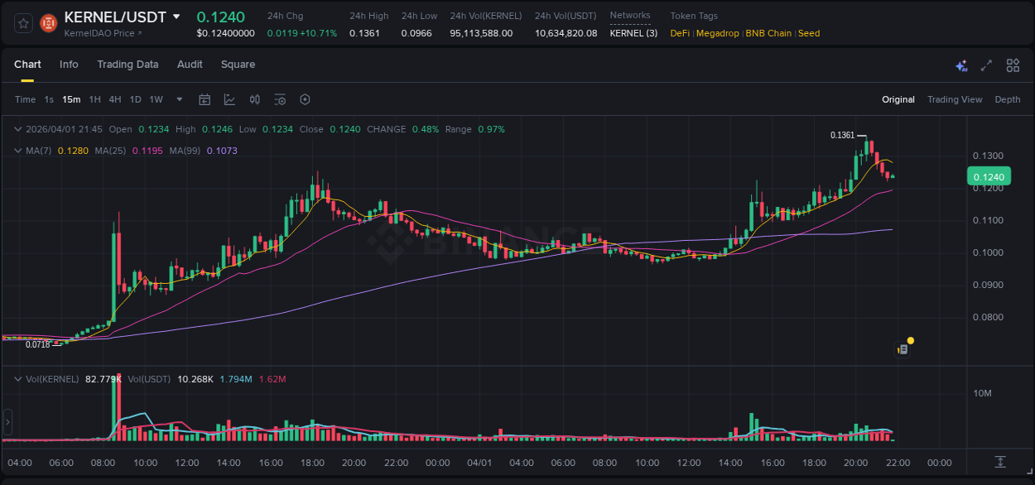Screen dimensions: 1035x485
Task: Open the Depth chart view
Action: (1007, 99)
